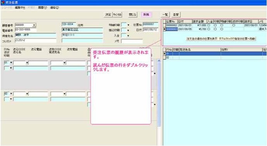Click the pink 新規 button
This screenshot has height=146, width=267.
point(146,15)
